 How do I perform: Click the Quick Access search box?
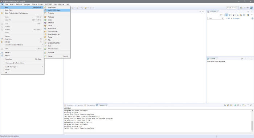pos(232,8)
